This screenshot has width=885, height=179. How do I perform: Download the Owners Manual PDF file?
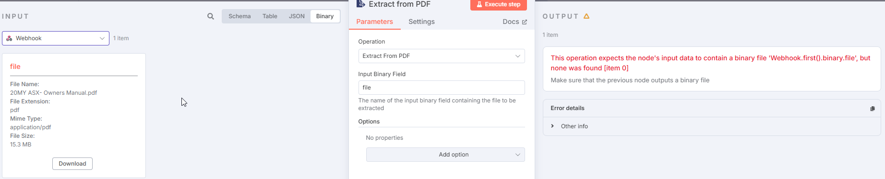tap(72, 164)
